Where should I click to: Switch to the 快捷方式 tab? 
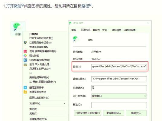click(86, 30)
